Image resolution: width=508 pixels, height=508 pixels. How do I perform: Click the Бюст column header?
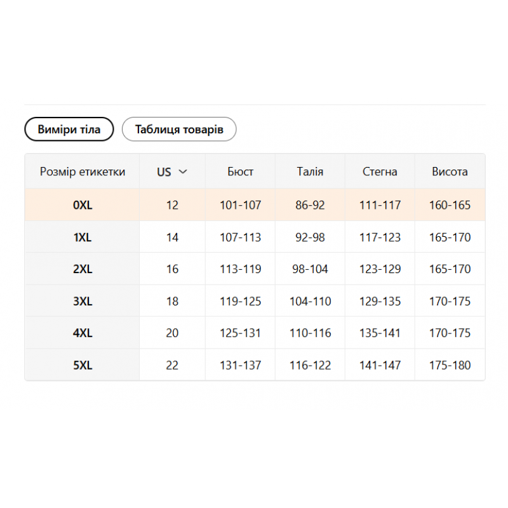pyautogui.click(x=241, y=171)
